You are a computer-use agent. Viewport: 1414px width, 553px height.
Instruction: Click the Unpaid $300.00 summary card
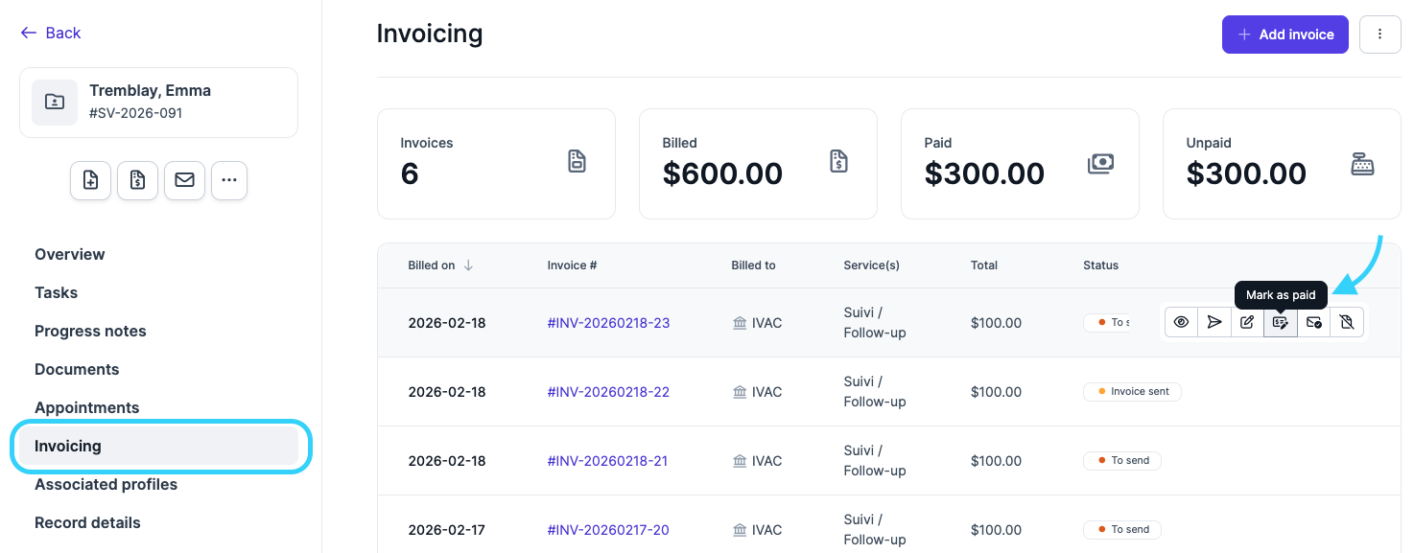click(x=1281, y=164)
